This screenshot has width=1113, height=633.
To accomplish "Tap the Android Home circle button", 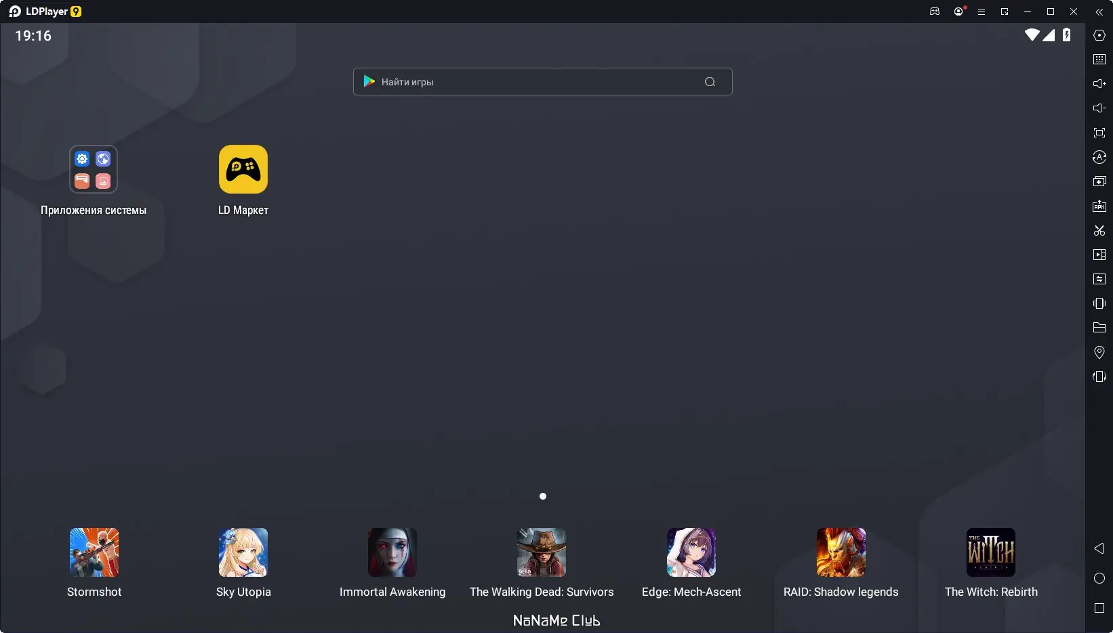I will (x=1099, y=578).
